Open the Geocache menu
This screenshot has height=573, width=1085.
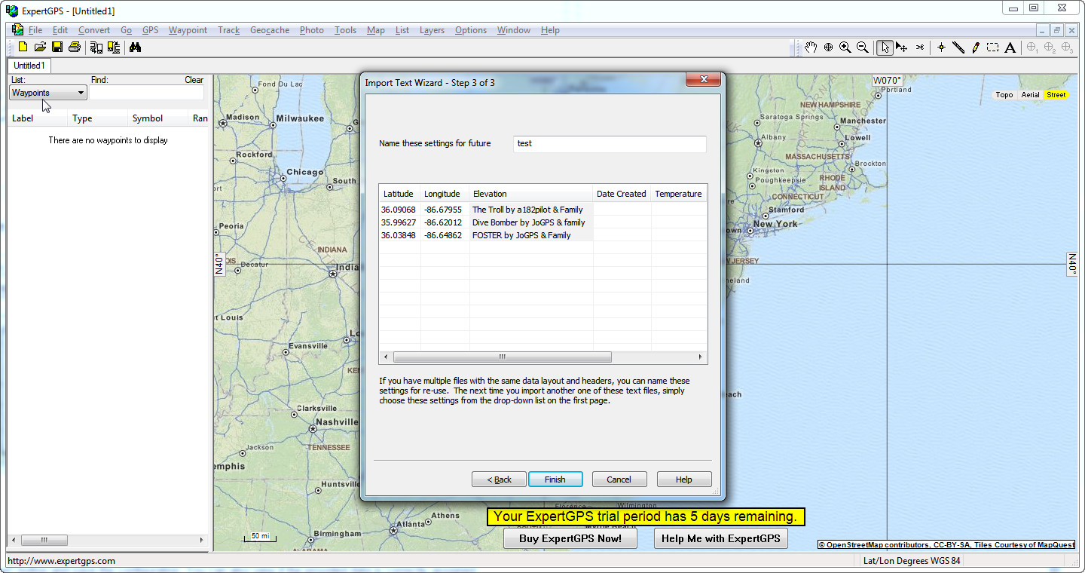coord(270,30)
